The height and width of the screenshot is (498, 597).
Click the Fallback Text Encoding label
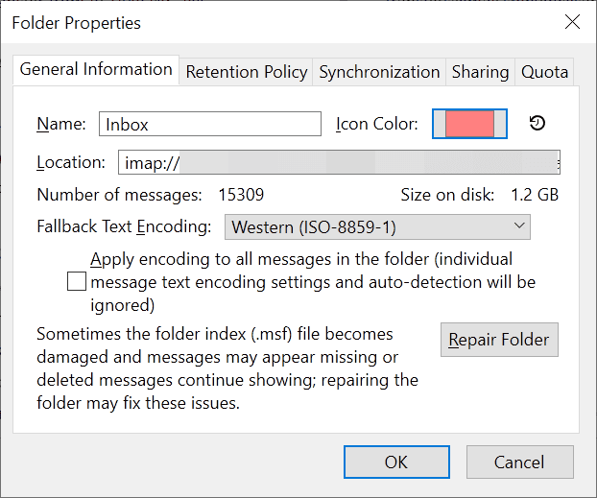point(124,226)
